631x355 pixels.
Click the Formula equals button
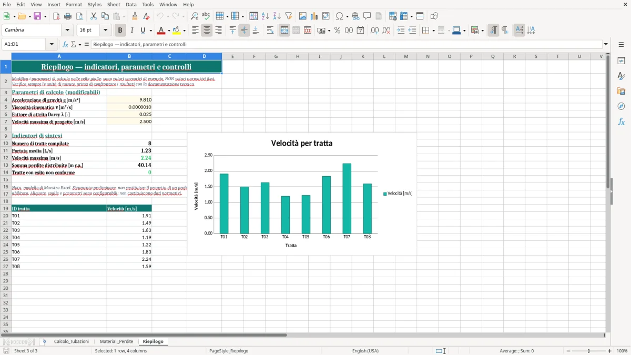click(87, 45)
